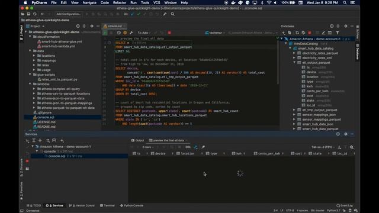The width and height of the screenshot is (379, 213).
Task: Click the Project panel locate-file icon
Action: click(x=78, y=26)
